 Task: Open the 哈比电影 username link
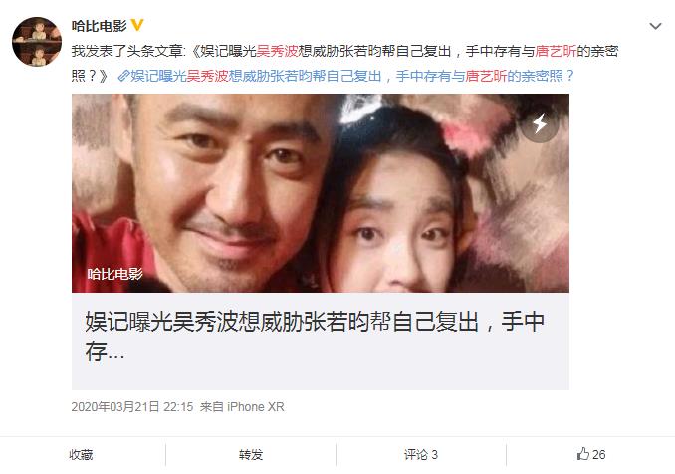pyautogui.click(x=99, y=26)
